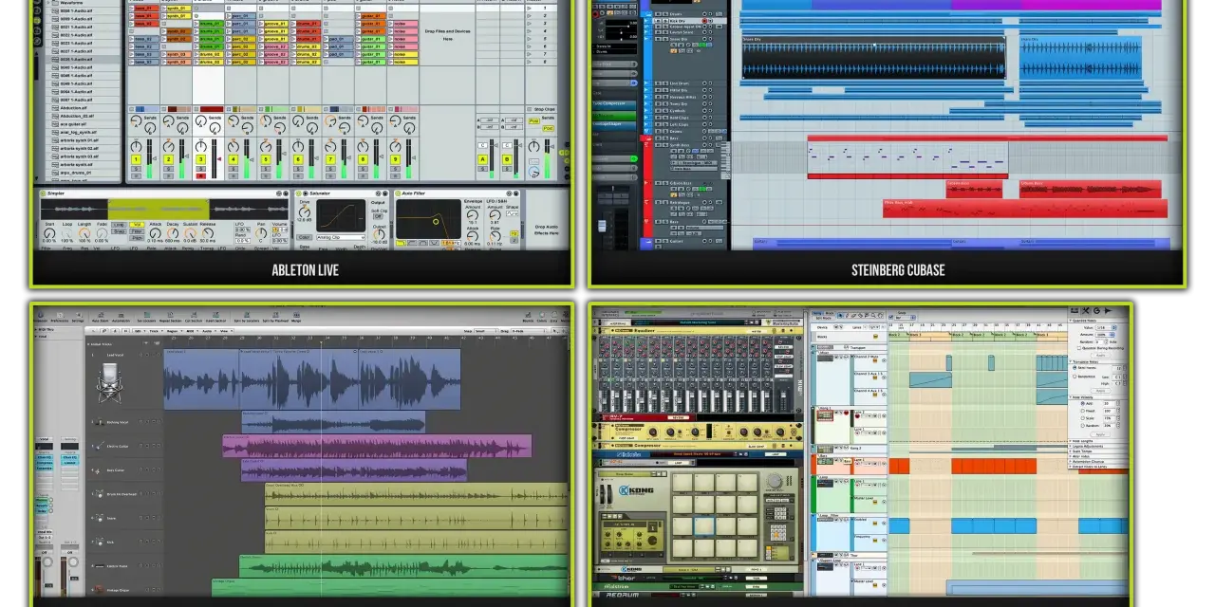The height and width of the screenshot is (607, 1215).
Task: Open Logic's Snap Smart dropdown
Action: coord(485,331)
